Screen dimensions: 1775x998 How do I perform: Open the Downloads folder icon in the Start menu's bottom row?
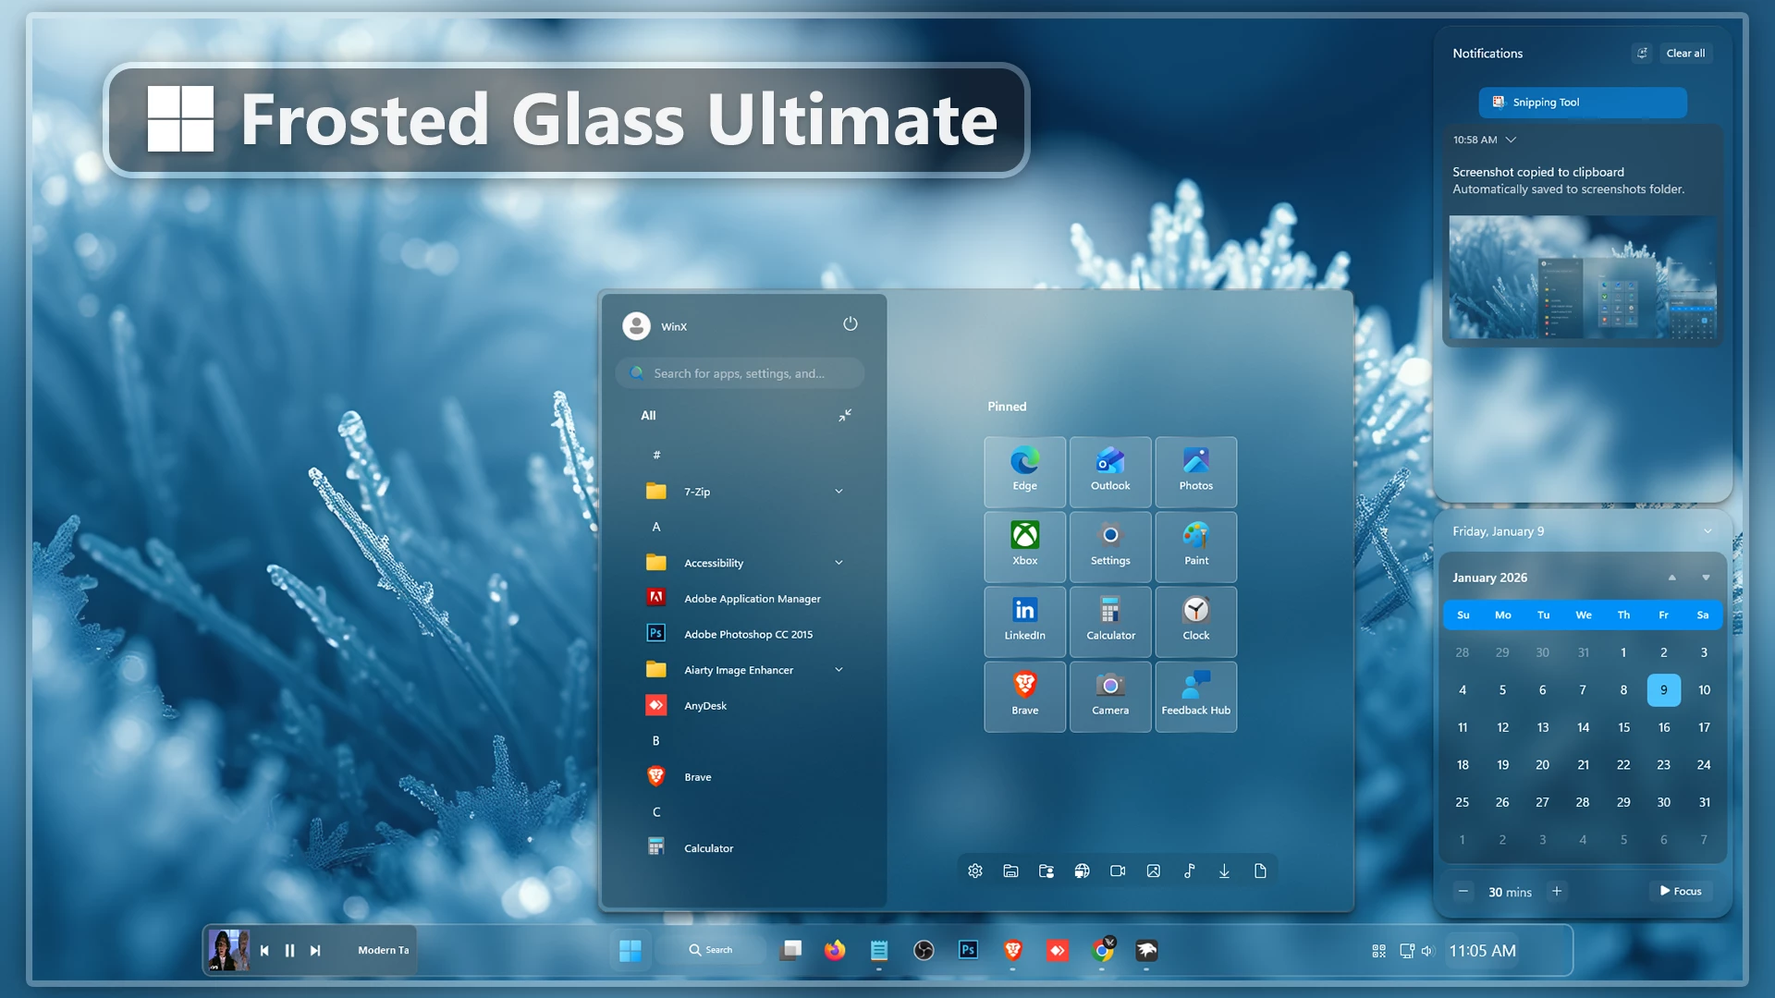pyautogui.click(x=1224, y=870)
